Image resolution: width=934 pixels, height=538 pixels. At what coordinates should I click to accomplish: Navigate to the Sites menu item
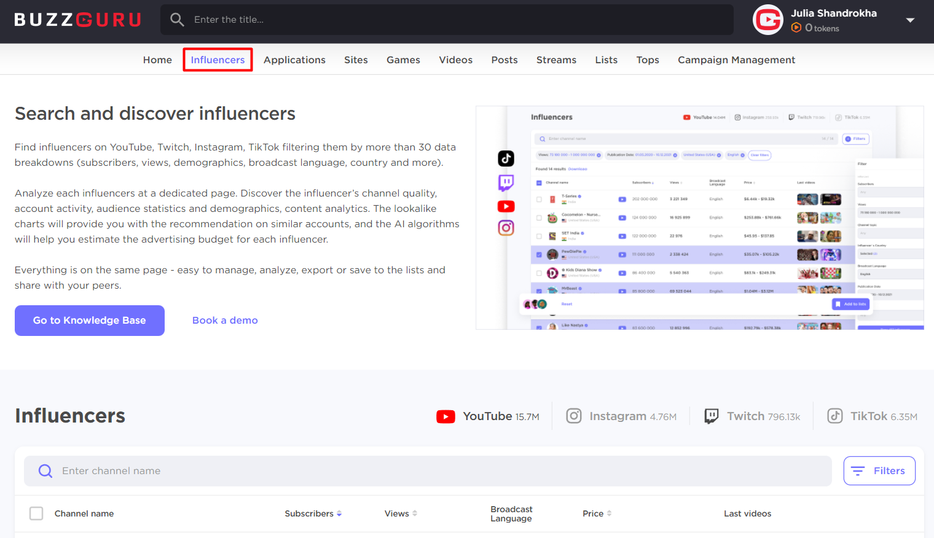(356, 60)
